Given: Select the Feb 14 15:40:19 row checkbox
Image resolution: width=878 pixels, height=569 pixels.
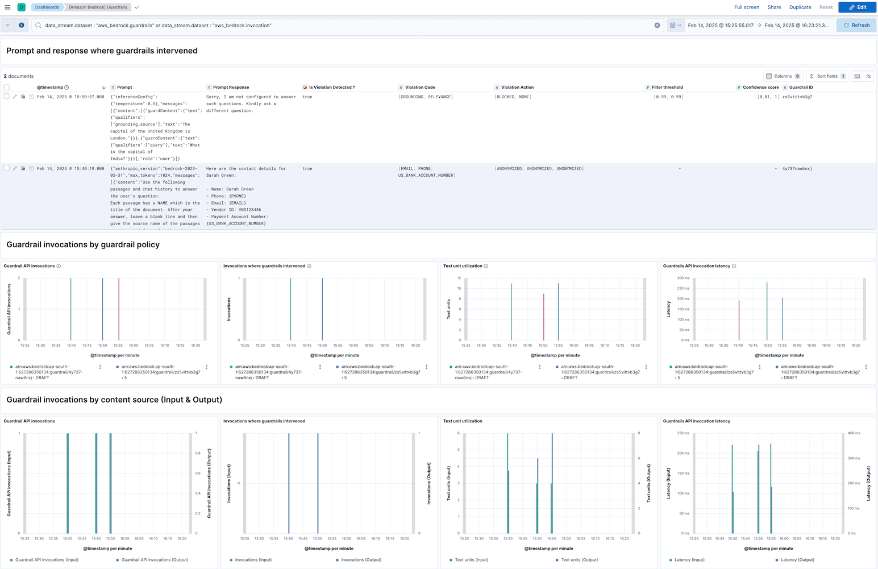Looking at the screenshot, I should (7, 168).
